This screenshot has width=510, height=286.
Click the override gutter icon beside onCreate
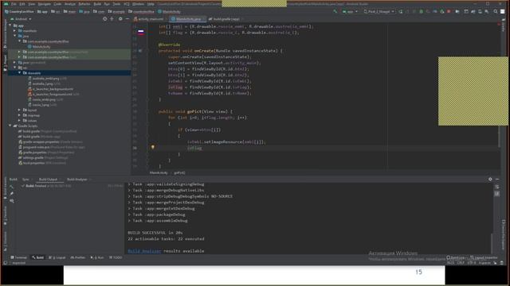tap(140, 51)
